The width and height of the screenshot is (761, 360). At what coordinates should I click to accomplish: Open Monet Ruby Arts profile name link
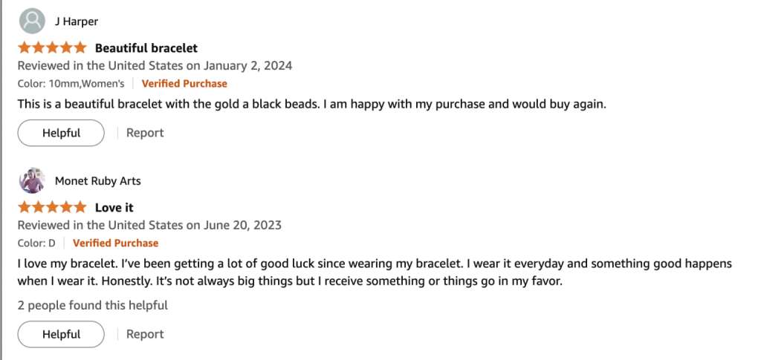(x=97, y=181)
